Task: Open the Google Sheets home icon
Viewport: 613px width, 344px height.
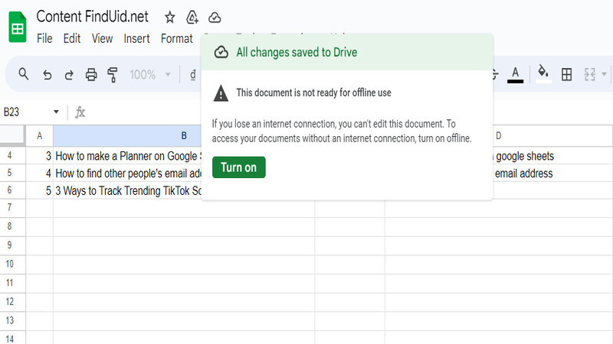Action: [17, 27]
